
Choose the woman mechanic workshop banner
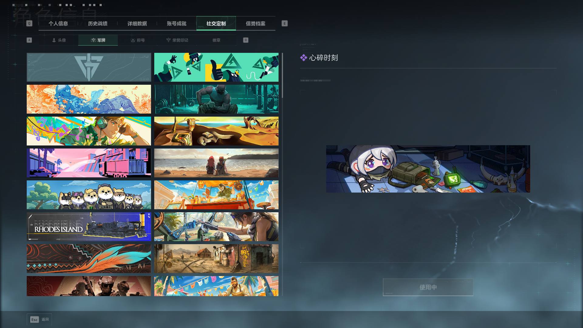[x=216, y=227]
